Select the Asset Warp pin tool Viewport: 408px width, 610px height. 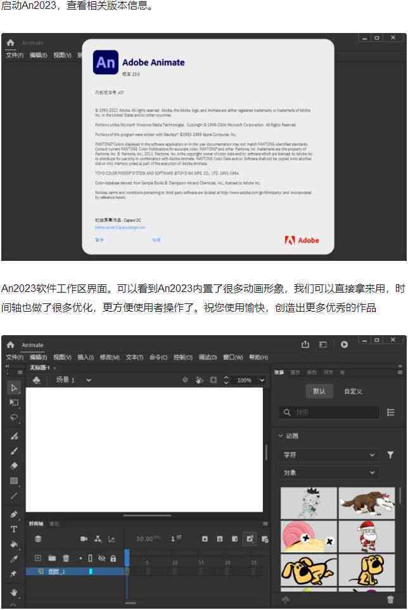(15, 574)
